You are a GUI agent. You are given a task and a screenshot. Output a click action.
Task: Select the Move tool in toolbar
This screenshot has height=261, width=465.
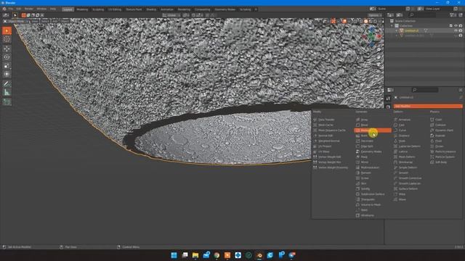[x=7, y=49]
